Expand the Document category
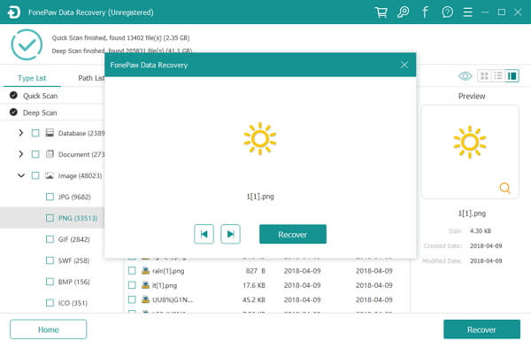531x349 pixels. tap(21, 154)
